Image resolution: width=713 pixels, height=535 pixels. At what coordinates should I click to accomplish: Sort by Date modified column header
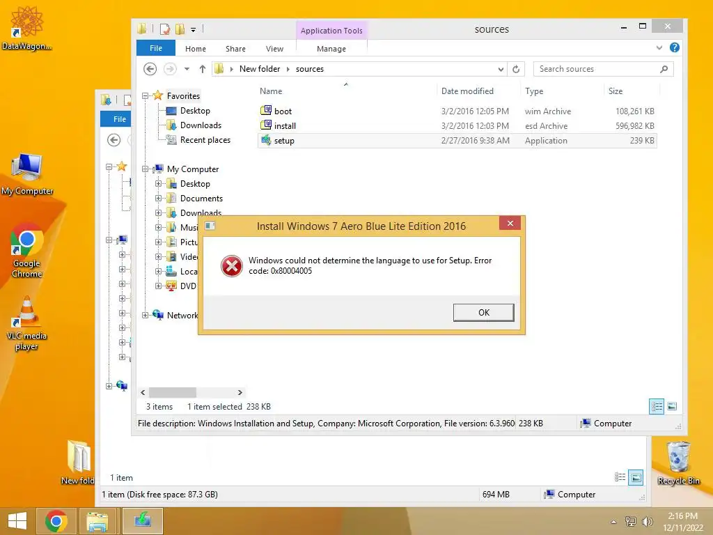point(467,91)
